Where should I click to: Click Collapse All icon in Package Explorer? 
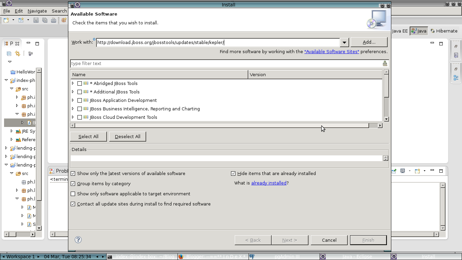click(x=9, y=53)
